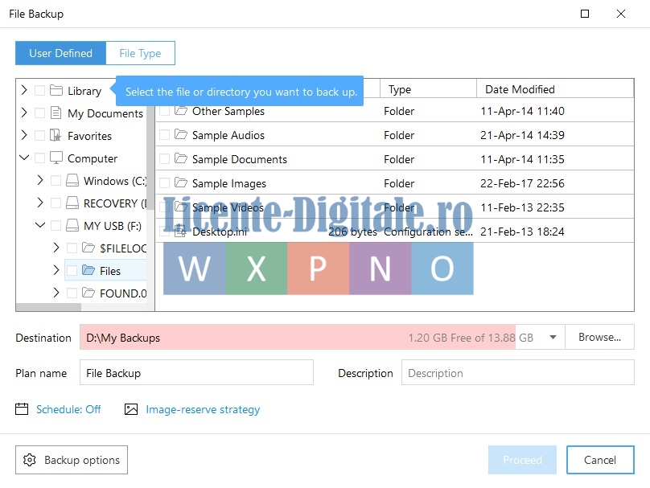
Task: Check the Sample Audios row checkbox
Action: tap(165, 134)
